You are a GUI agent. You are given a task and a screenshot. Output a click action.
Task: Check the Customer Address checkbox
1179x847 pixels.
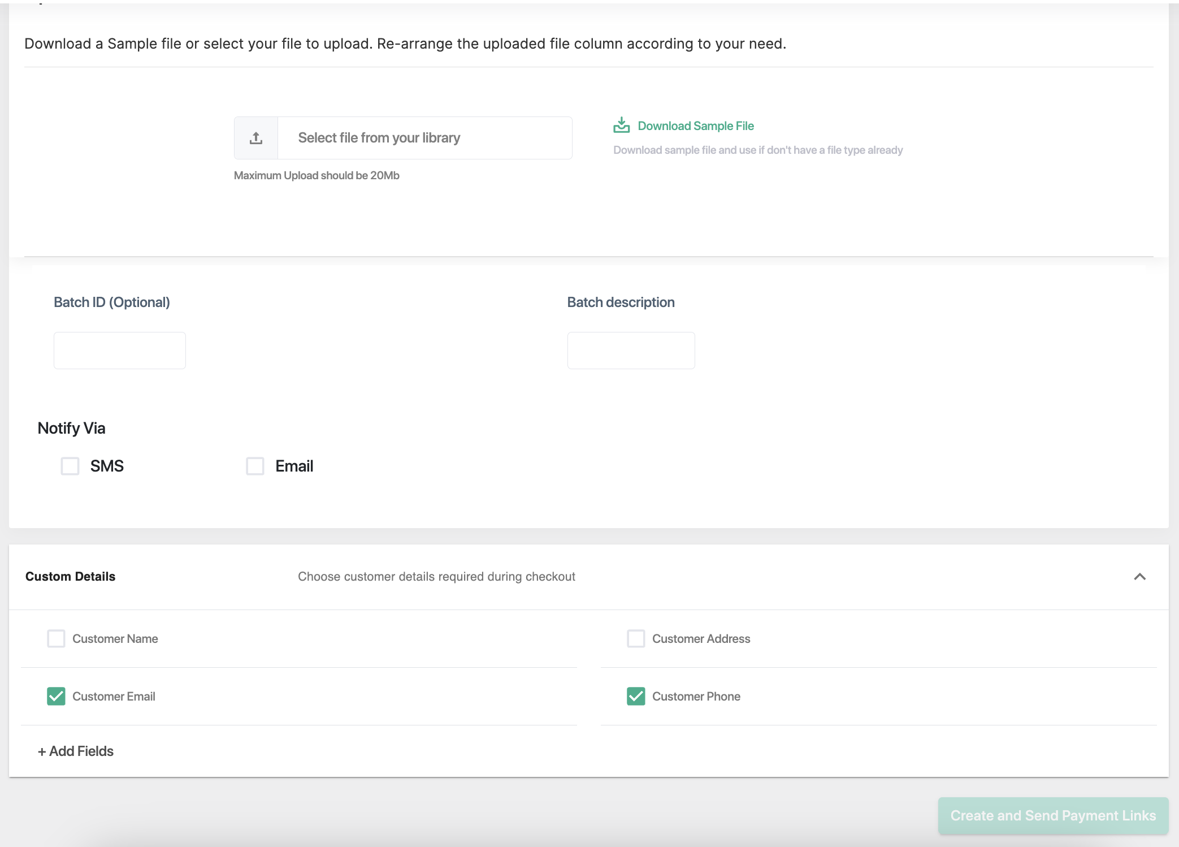636,639
